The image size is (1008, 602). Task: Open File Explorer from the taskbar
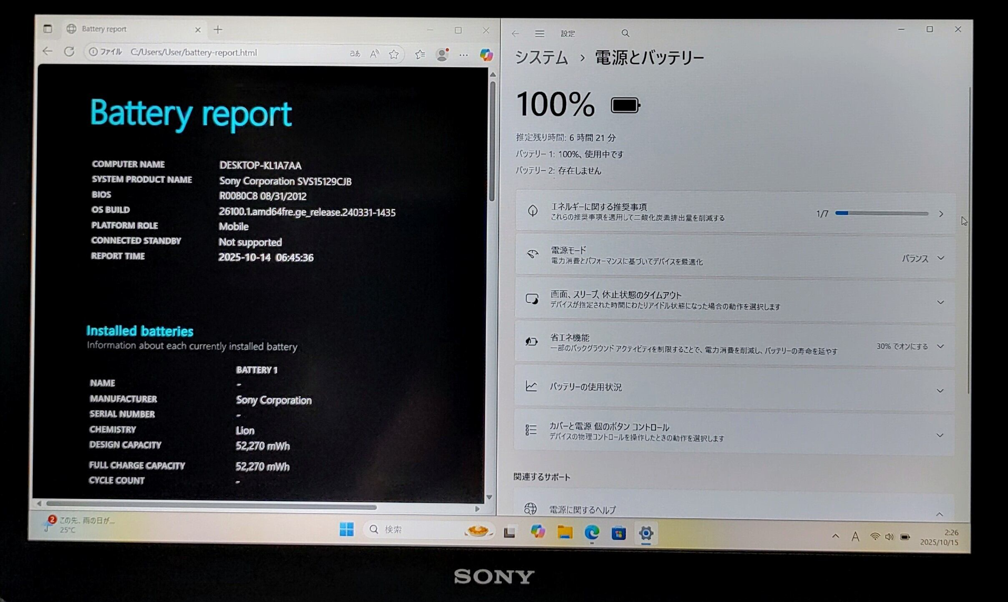click(564, 532)
